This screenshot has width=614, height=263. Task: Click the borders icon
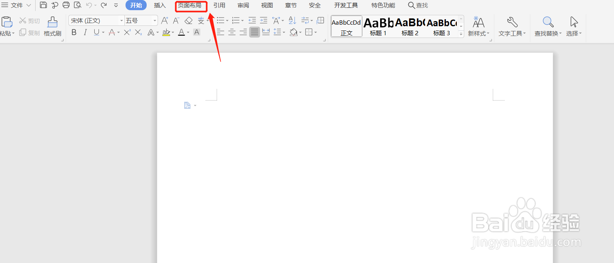[309, 32]
